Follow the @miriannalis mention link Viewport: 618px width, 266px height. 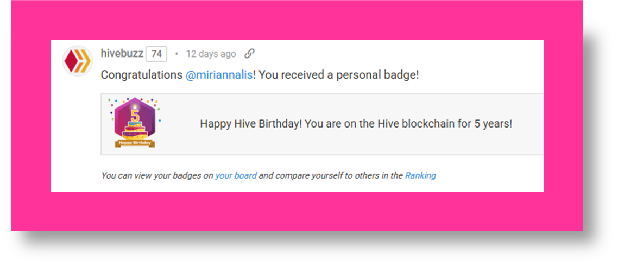pos(219,75)
